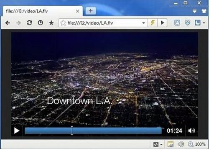This screenshot has width=209, height=150.
Task: Open a new tab with the plus button
Action: coord(91,11)
